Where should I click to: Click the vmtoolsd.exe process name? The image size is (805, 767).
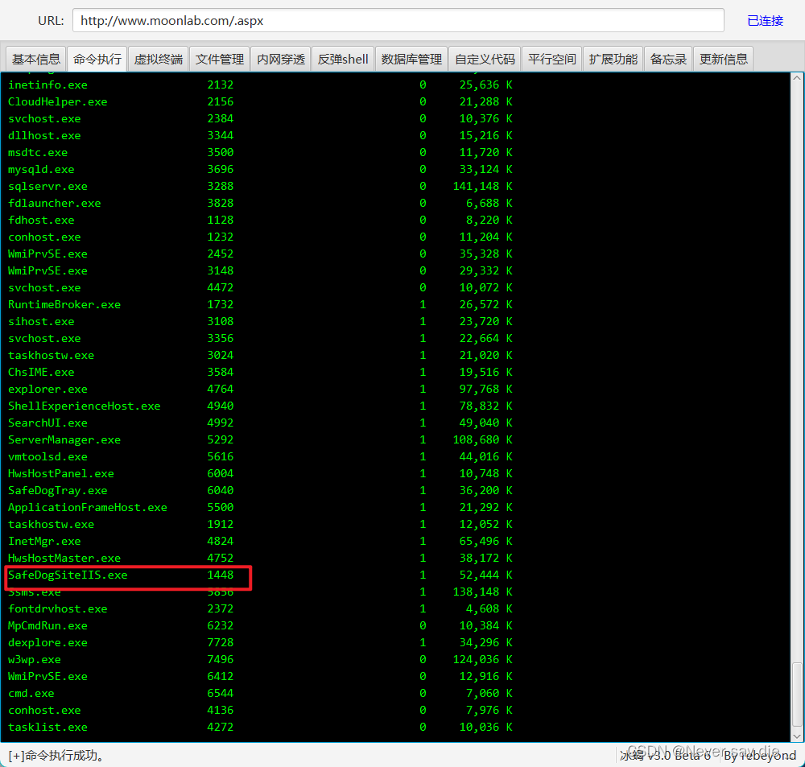tap(47, 457)
